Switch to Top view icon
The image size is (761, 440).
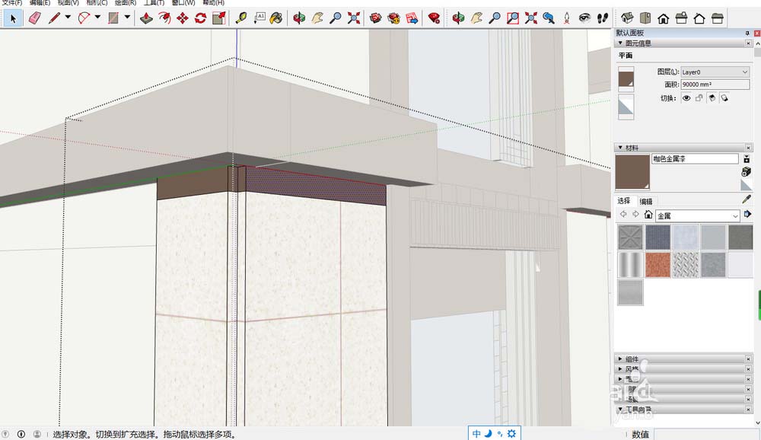click(x=645, y=18)
